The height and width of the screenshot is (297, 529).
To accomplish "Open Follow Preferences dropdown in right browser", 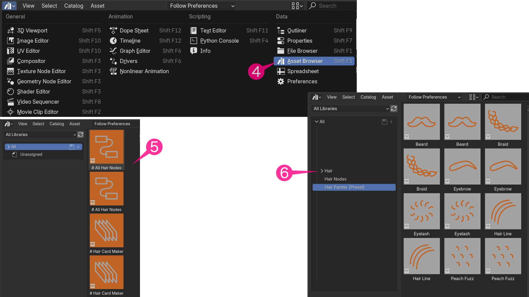I will pos(434,97).
